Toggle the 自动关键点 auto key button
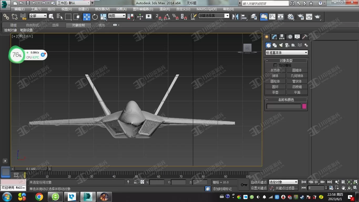The width and height of the screenshot is (359, 202). [x=259, y=182]
